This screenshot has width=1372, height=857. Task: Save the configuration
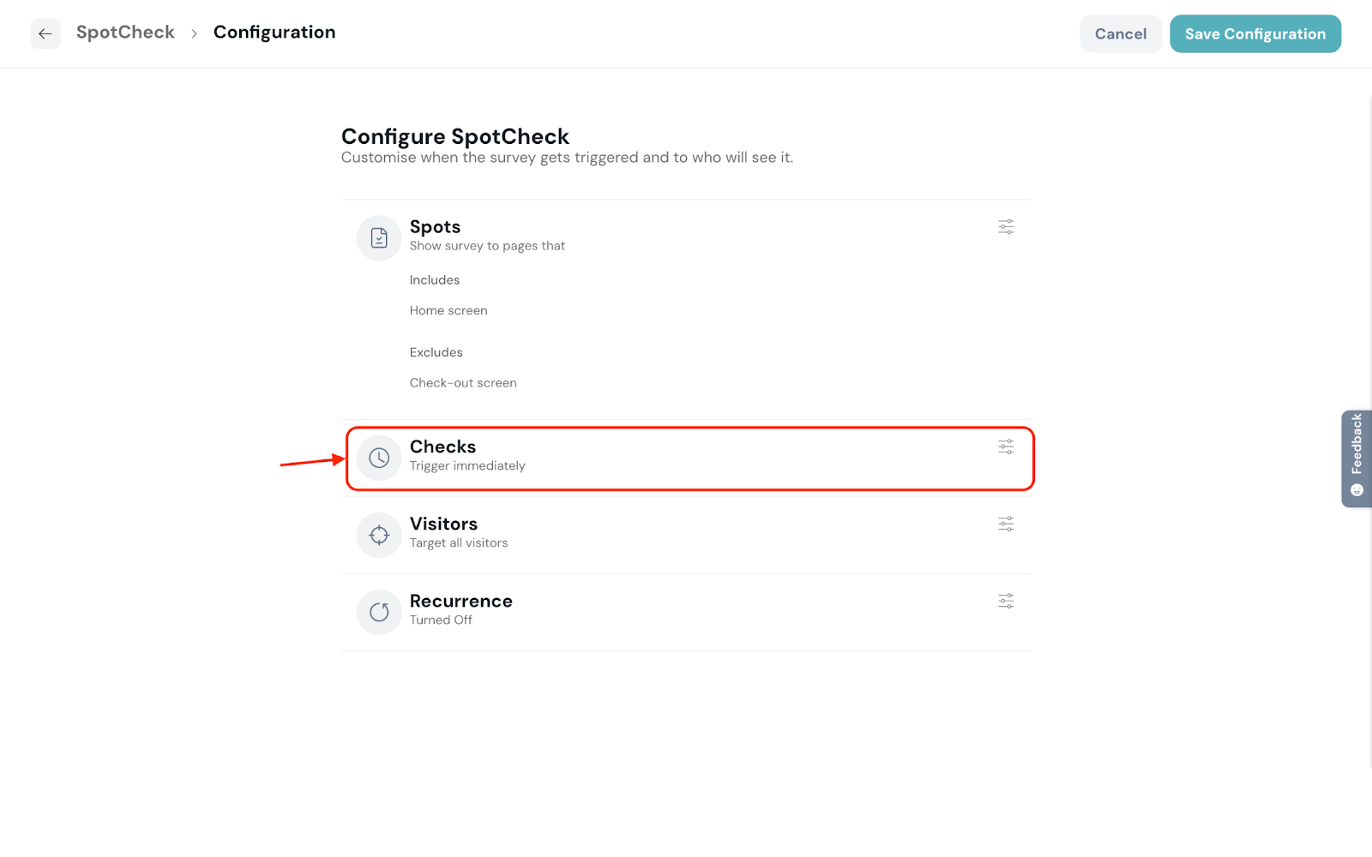tap(1255, 34)
